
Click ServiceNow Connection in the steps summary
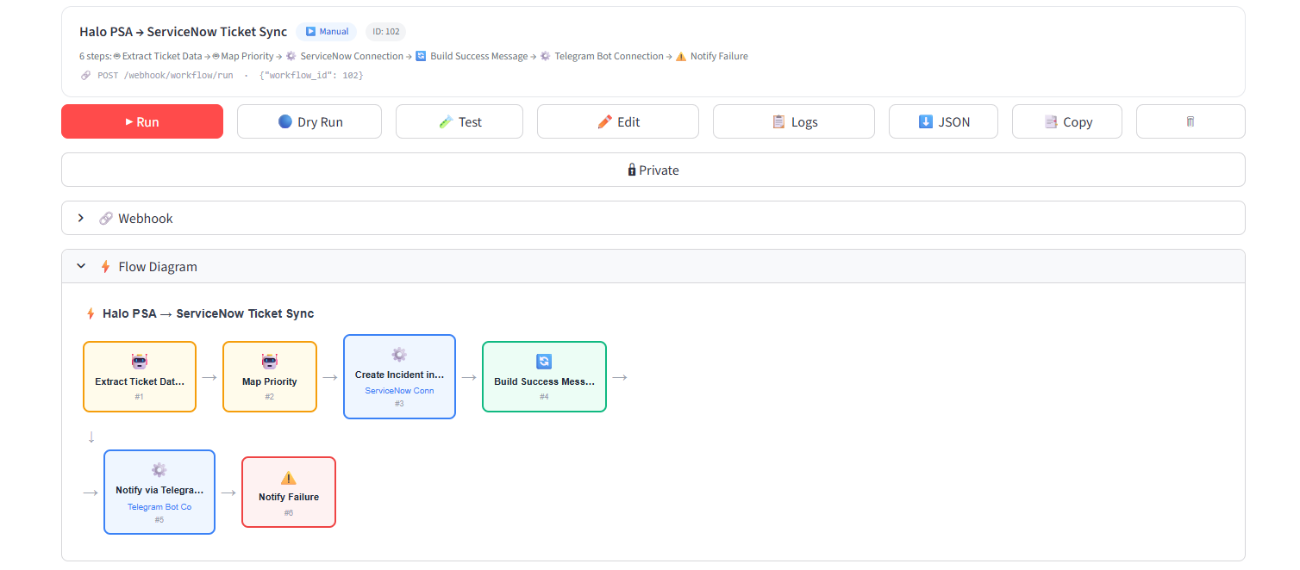coord(352,56)
